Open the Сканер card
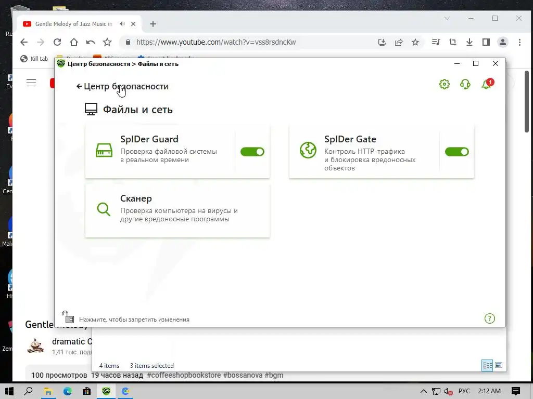This screenshot has width=533, height=399. [x=177, y=211]
